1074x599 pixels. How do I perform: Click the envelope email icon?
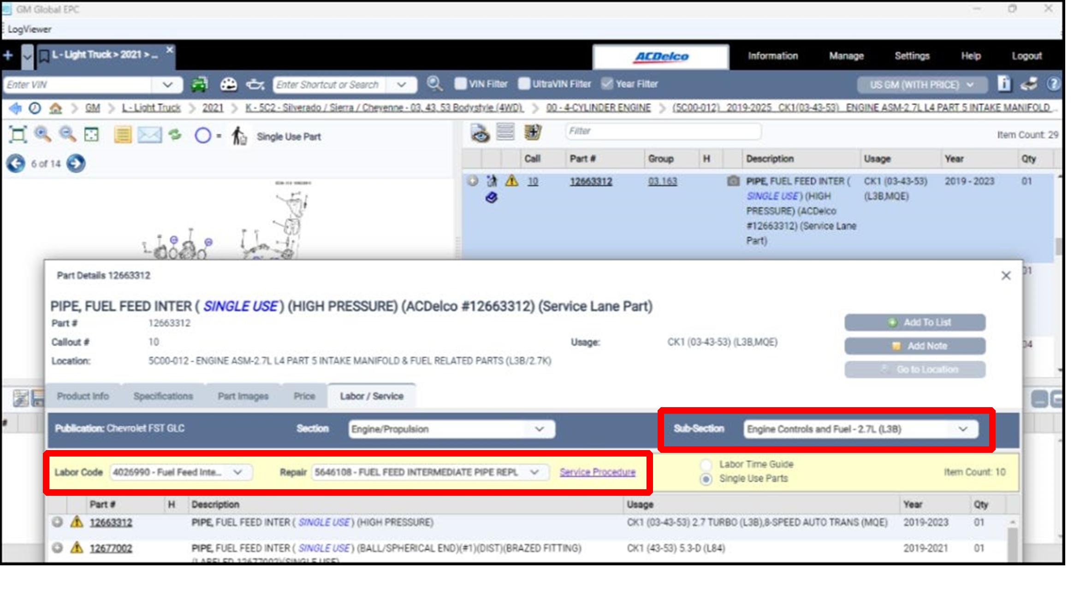click(x=149, y=135)
